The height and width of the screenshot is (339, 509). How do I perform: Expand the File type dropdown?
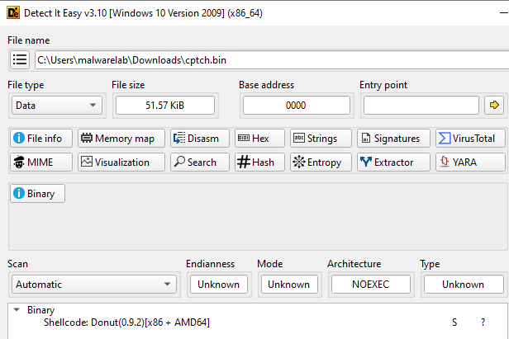57,106
